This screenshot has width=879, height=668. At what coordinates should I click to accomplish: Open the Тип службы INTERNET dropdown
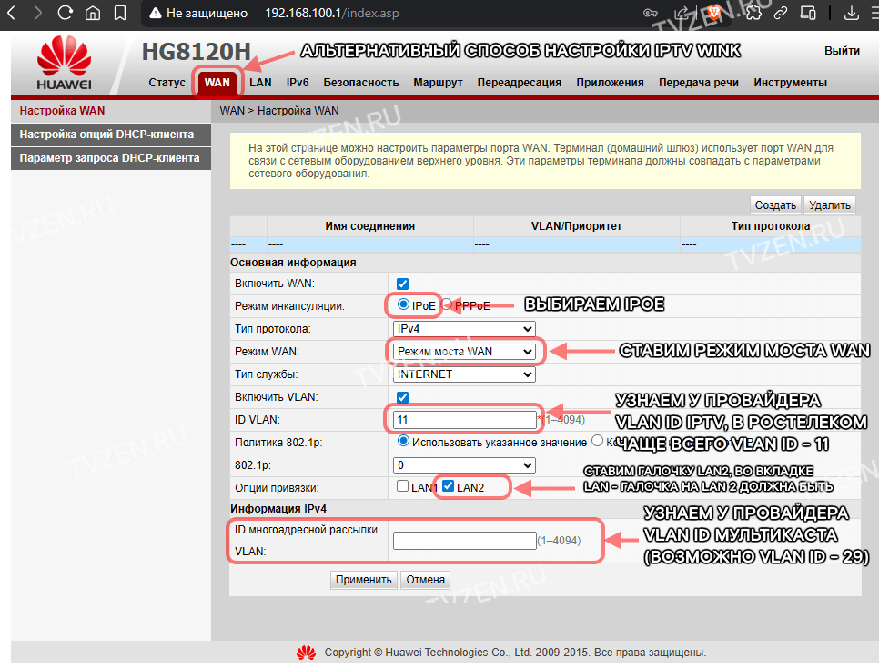pyautogui.click(x=464, y=374)
